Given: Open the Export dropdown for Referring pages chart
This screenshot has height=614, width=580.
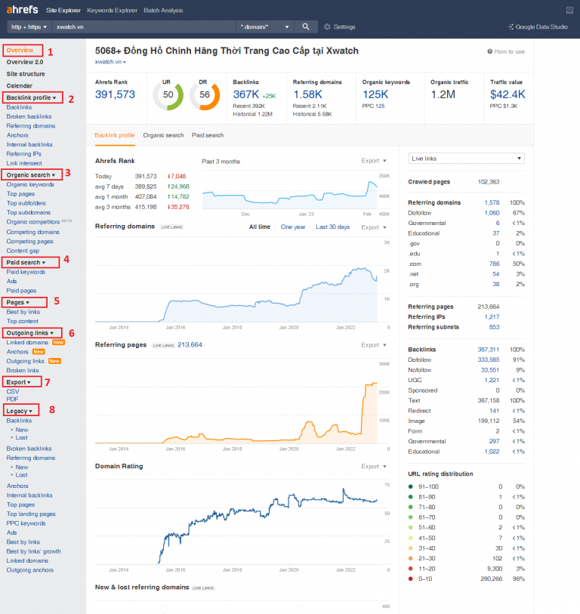Looking at the screenshot, I should point(374,344).
